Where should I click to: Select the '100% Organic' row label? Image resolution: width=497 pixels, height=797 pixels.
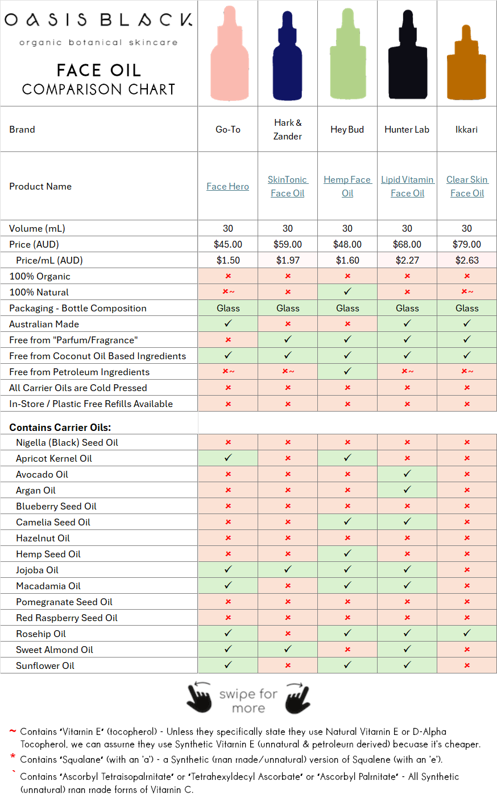[x=40, y=276]
